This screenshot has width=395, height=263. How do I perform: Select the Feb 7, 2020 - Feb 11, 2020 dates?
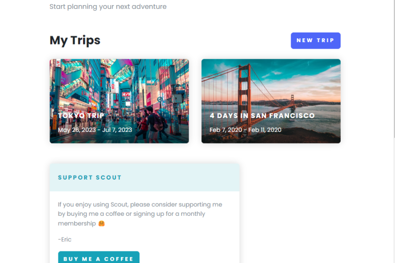(245, 130)
